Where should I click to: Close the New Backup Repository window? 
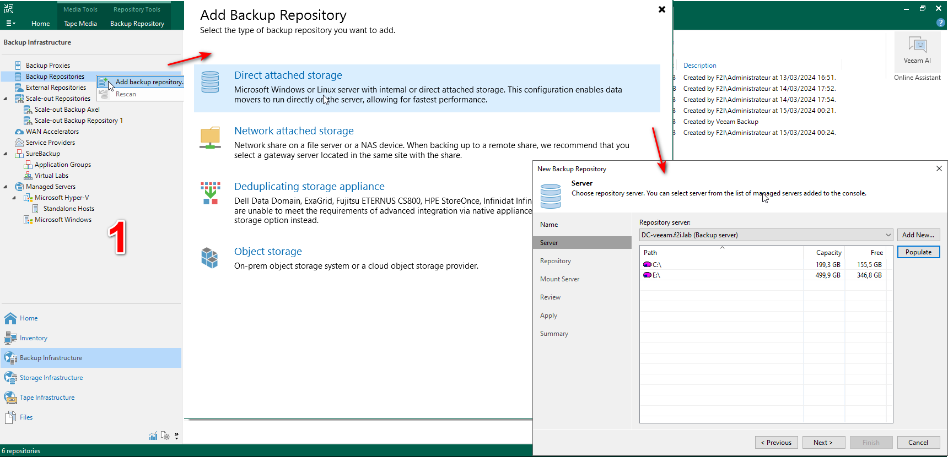pyautogui.click(x=939, y=168)
